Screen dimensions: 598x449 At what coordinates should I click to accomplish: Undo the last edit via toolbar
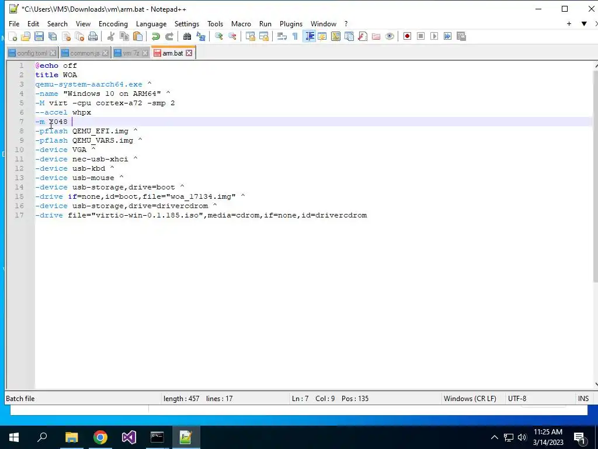pyautogui.click(x=155, y=36)
